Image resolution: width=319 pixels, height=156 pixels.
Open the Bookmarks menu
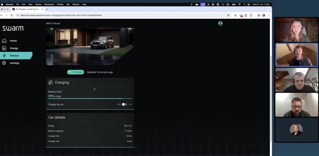pyautogui.click(x=49, y=5)
